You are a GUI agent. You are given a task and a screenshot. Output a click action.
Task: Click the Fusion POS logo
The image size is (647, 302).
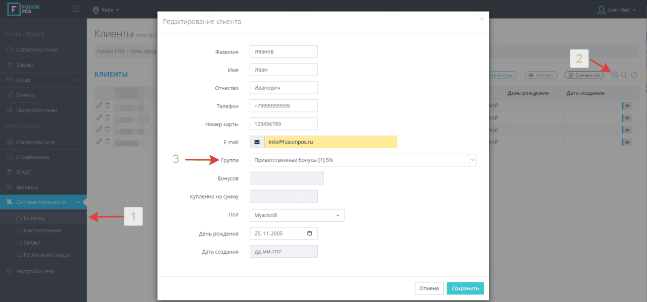tap(23, 10)
